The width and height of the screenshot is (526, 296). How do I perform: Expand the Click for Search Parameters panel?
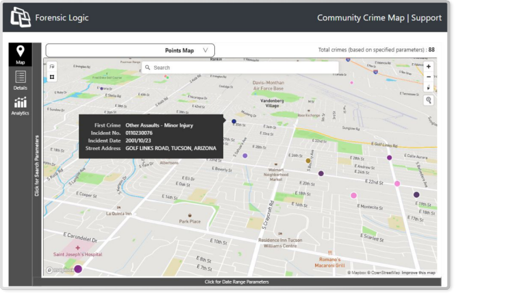(x=37, y=166)
